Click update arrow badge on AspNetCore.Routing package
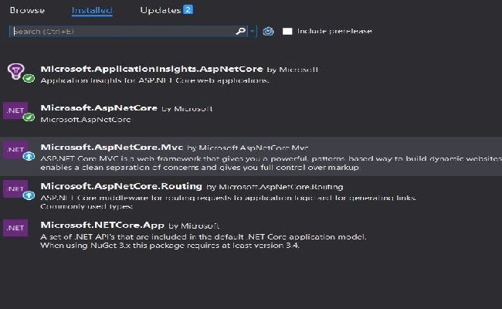The width and height of the screenshot is (502, 309). pyautogui.click(x=29, y=195)
